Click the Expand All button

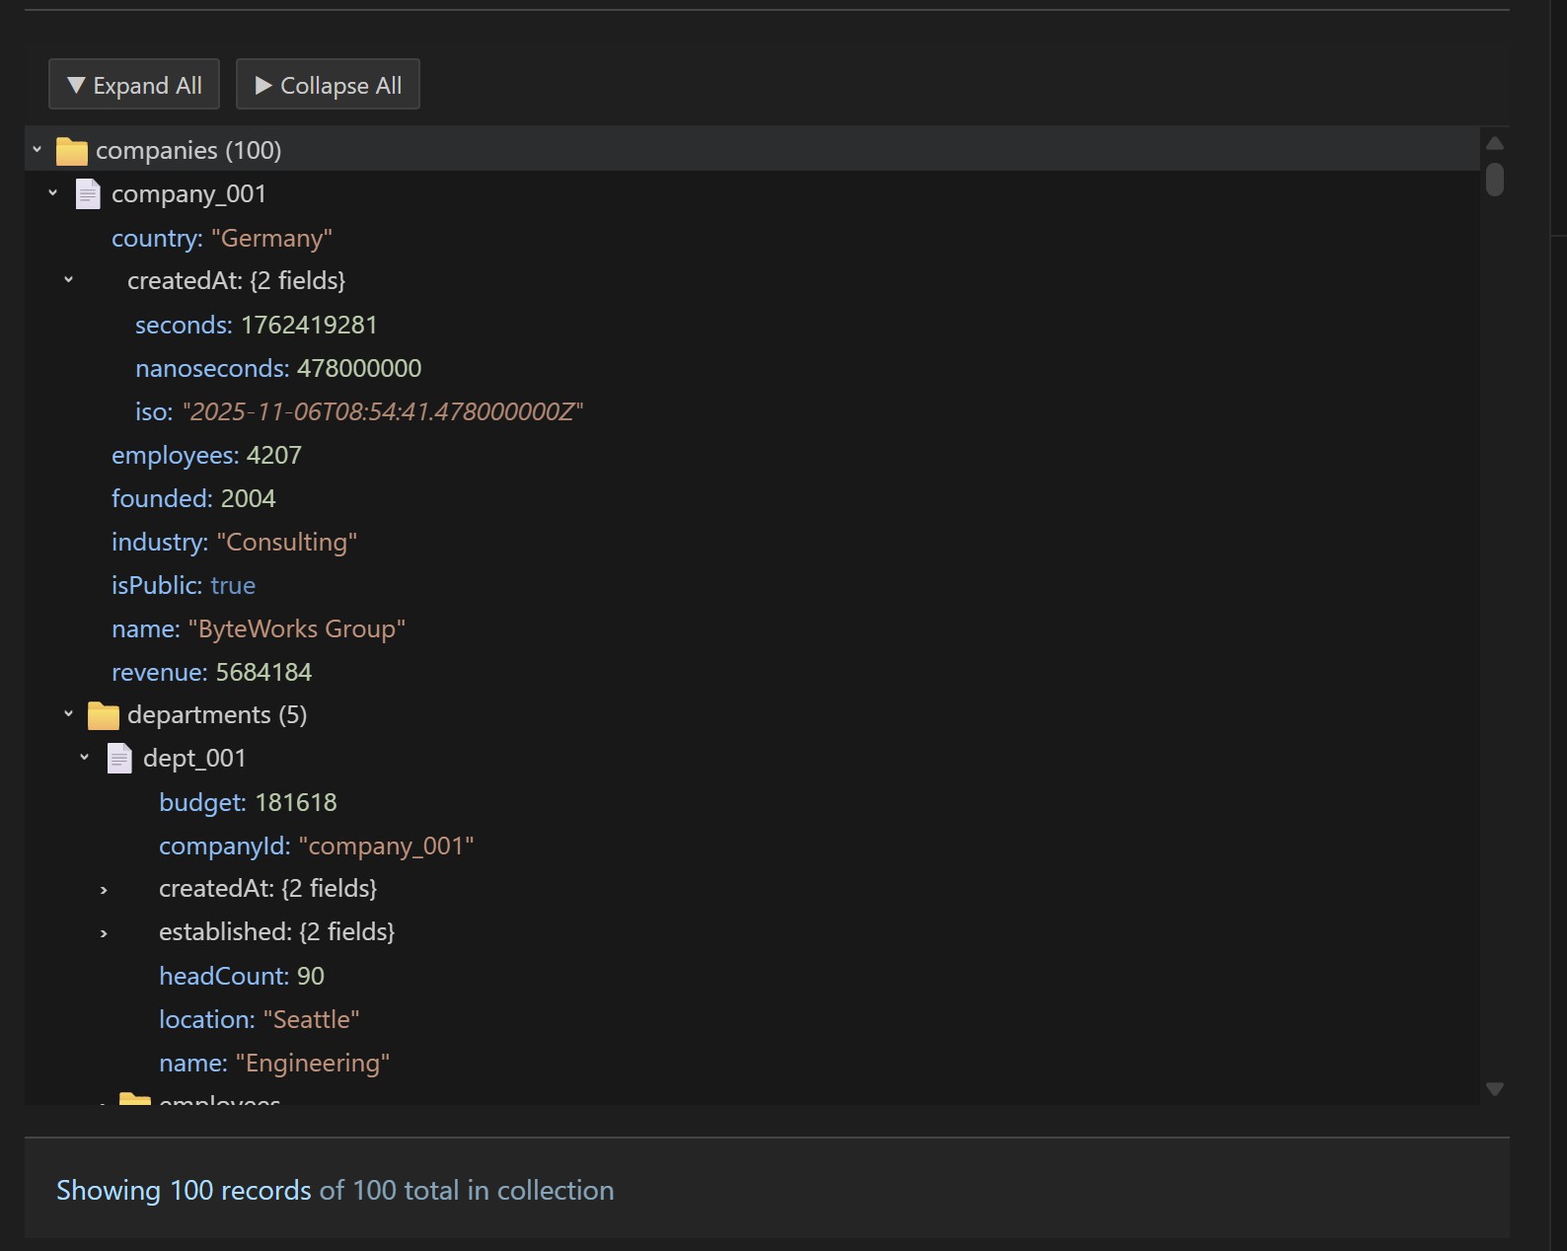(133, 85)
